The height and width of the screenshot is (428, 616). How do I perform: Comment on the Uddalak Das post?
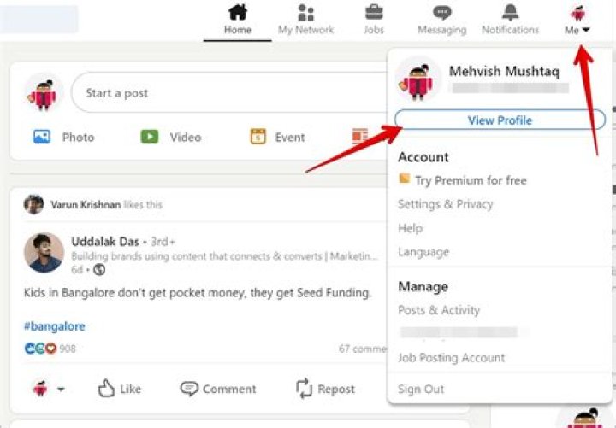point(218,389)
